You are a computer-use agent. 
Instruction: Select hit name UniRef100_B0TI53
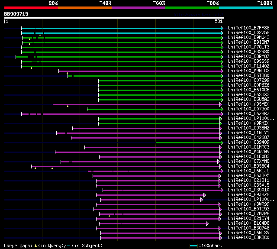248,209
